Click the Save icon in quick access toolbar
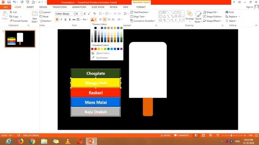 9,2
